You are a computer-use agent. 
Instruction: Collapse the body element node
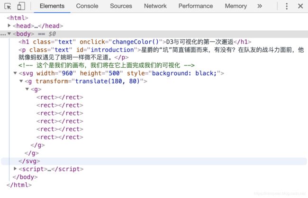pyautogui.click(x=9, y=34)
